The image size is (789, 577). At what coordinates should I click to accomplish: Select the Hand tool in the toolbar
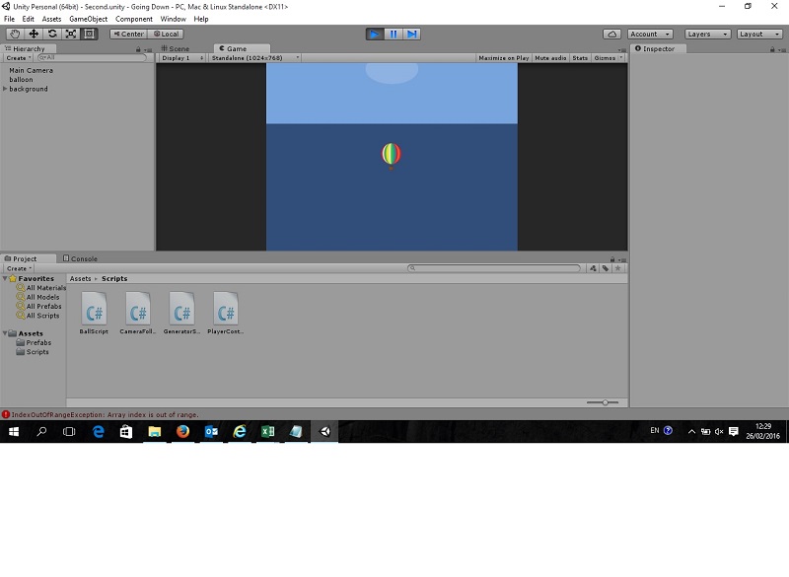coord(14,33)
